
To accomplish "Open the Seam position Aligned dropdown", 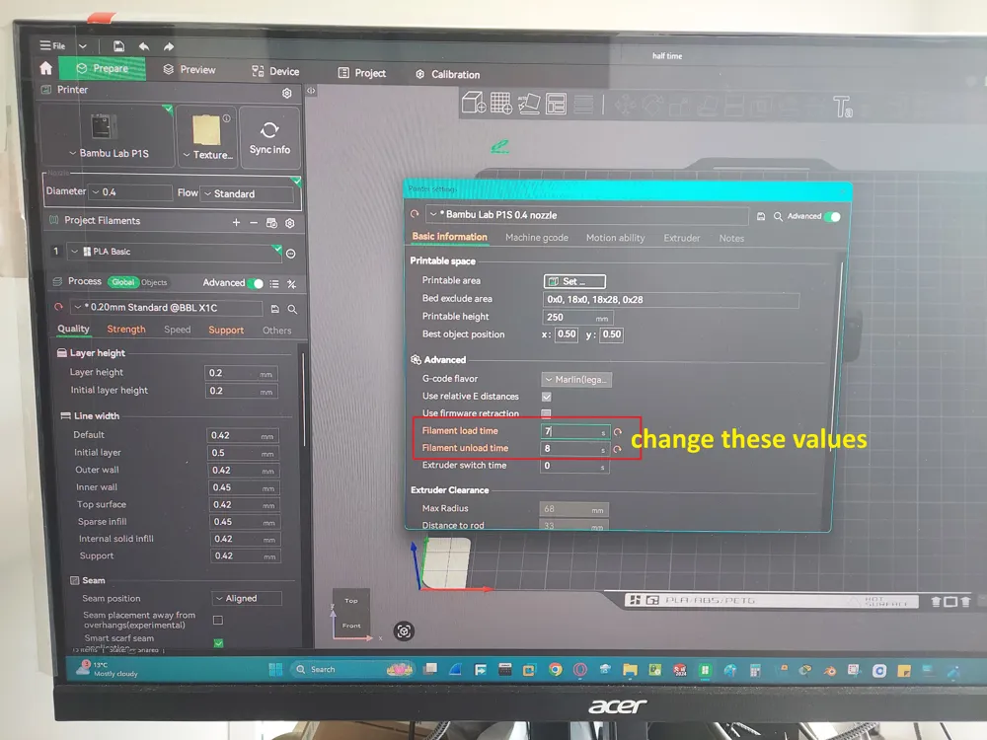I will (246, 599).
